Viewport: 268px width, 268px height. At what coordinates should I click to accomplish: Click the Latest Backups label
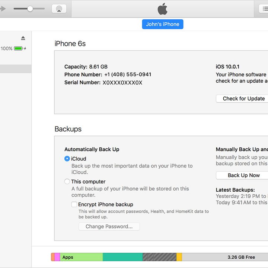(235, 190)
